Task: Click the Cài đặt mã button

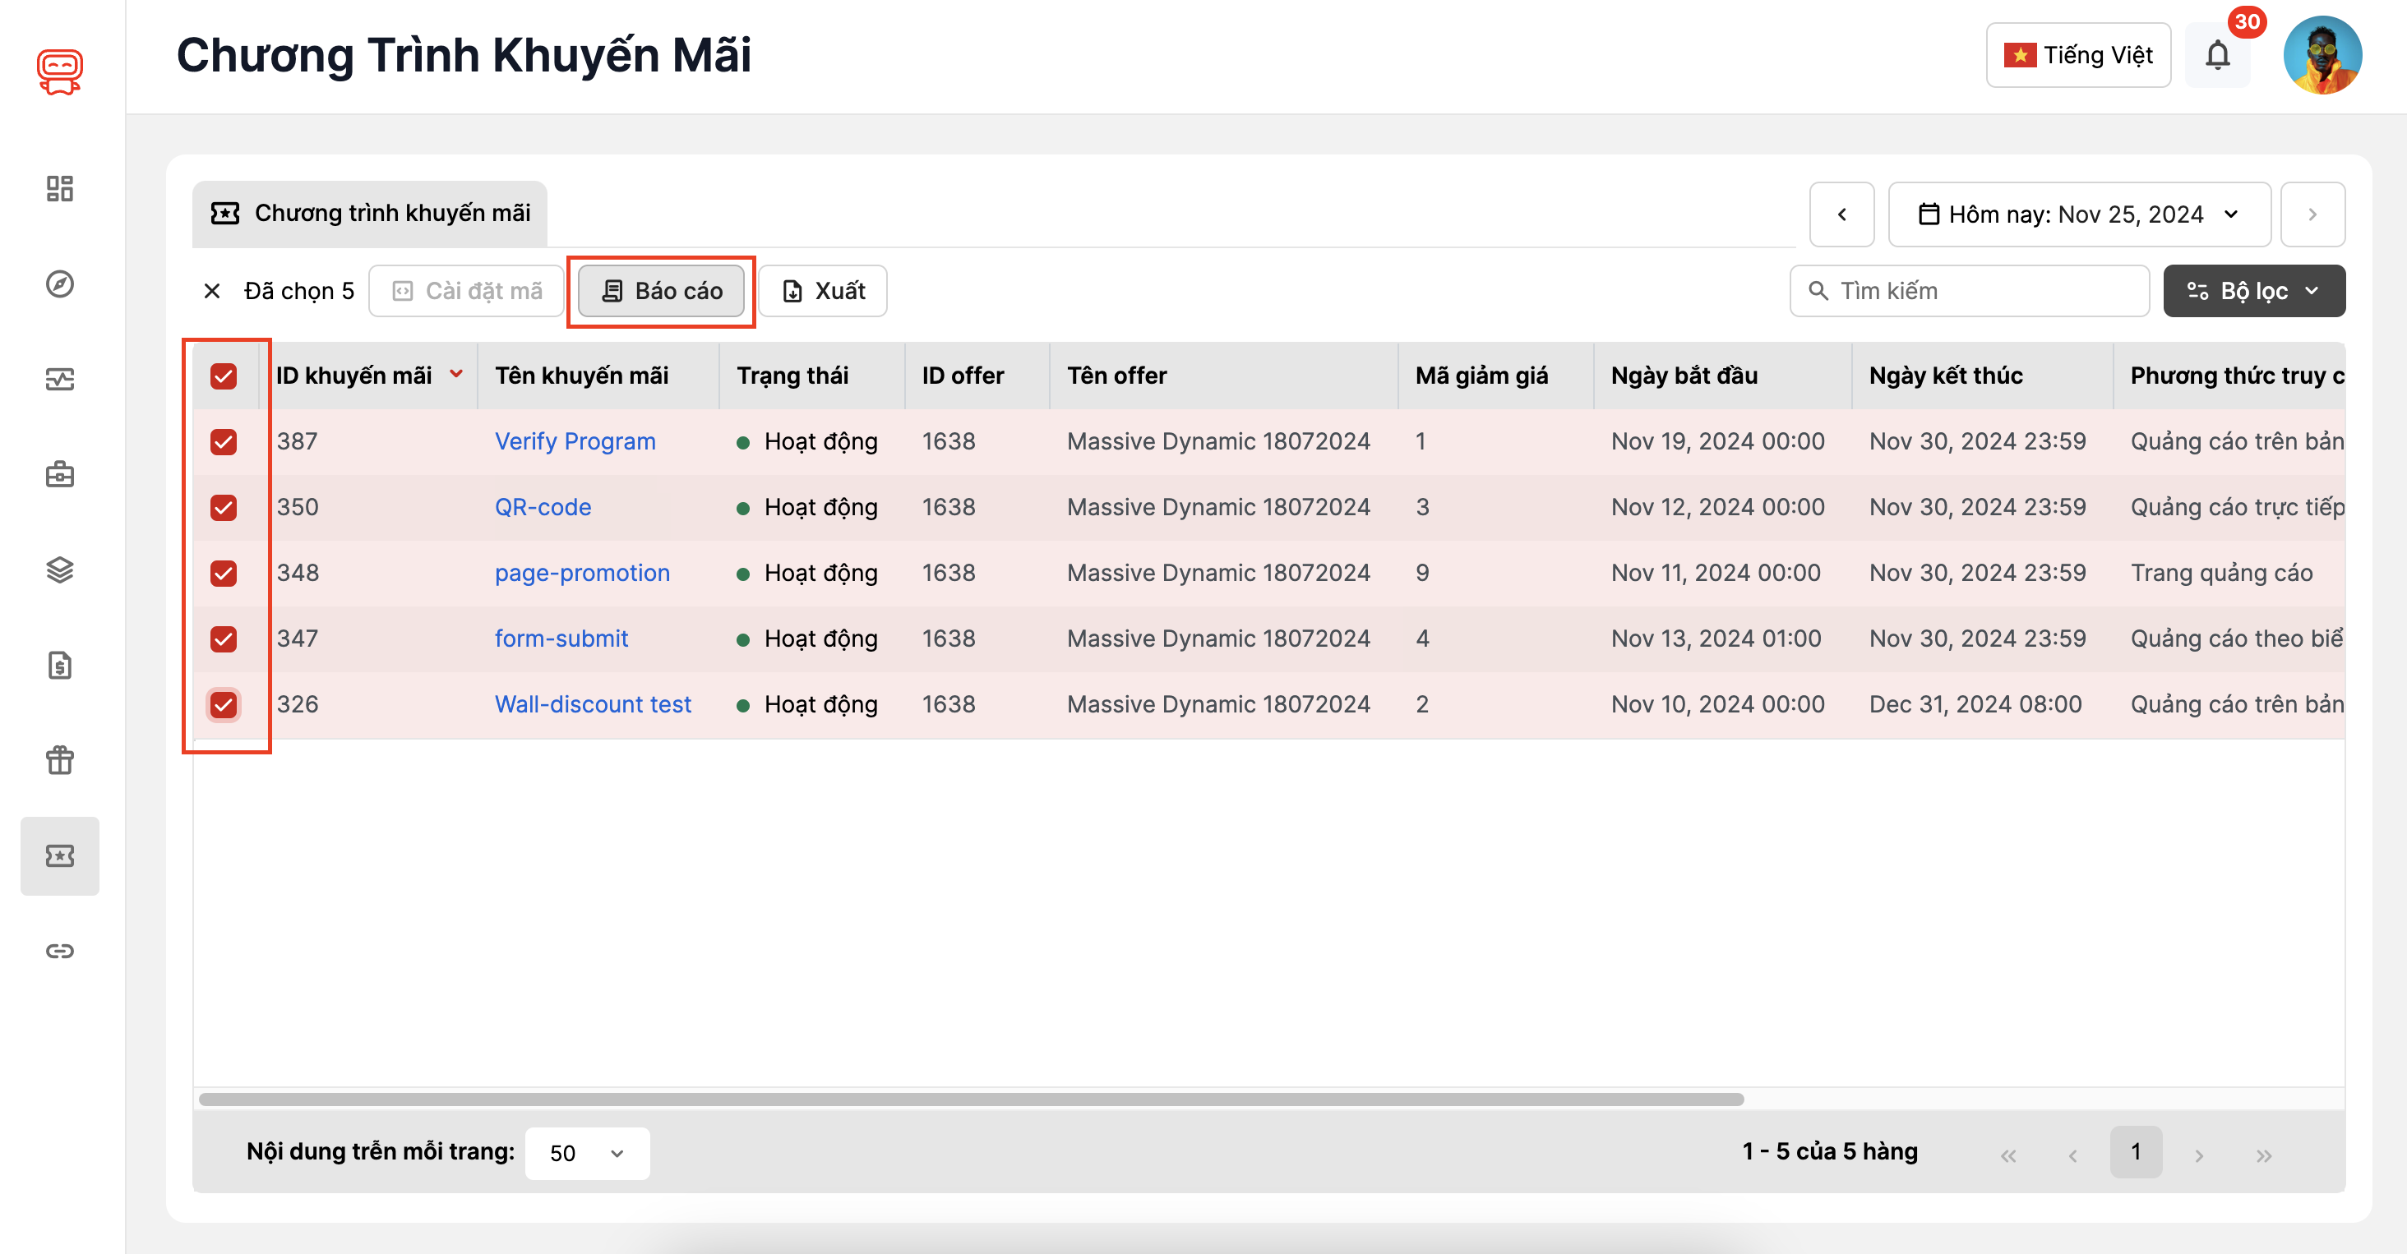Action: click(x=466, y=292)
